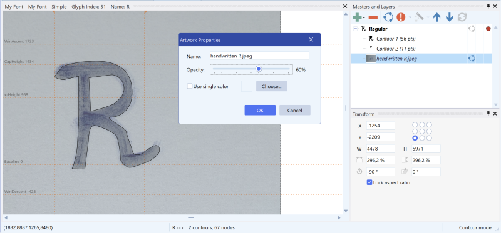This screenshot has height=233, width=501.
Task: Click the grey nodes icon in Regular row
Action: (x=472, y=29)
